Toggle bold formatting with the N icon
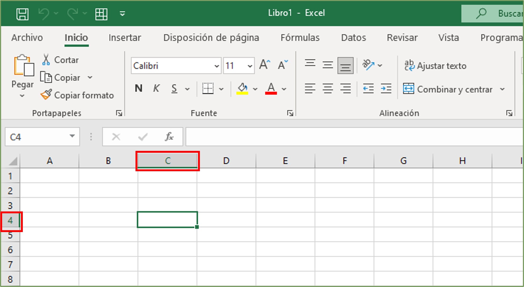Screen dimensions: 524x287 138,88
